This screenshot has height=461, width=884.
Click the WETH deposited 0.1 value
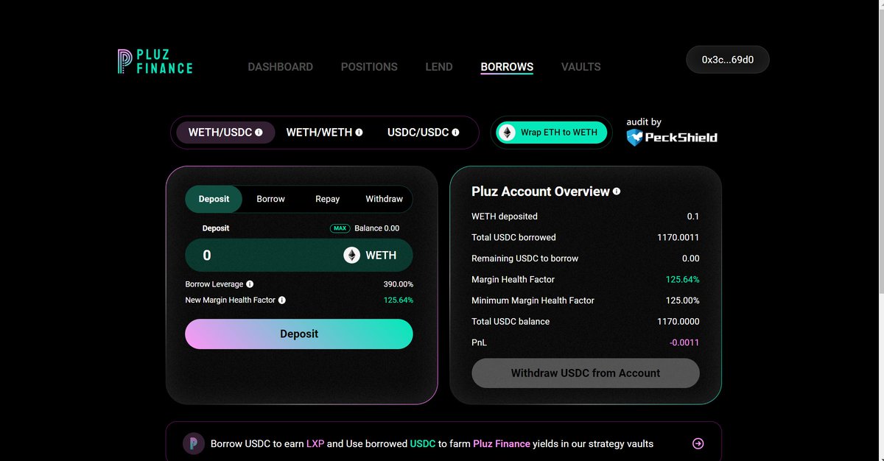click(x=693, y=217)
